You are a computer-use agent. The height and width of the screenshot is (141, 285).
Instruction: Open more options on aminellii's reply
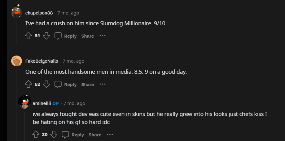pos(110,135)
